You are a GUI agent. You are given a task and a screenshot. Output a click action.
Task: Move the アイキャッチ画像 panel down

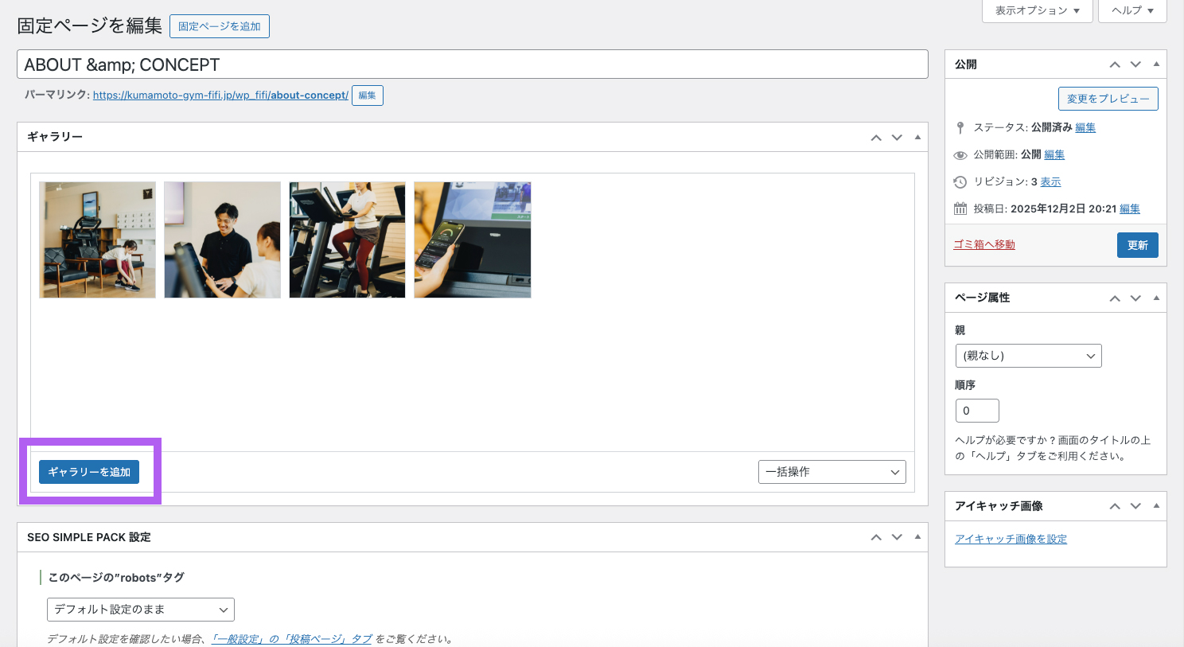pos(1135,506)
